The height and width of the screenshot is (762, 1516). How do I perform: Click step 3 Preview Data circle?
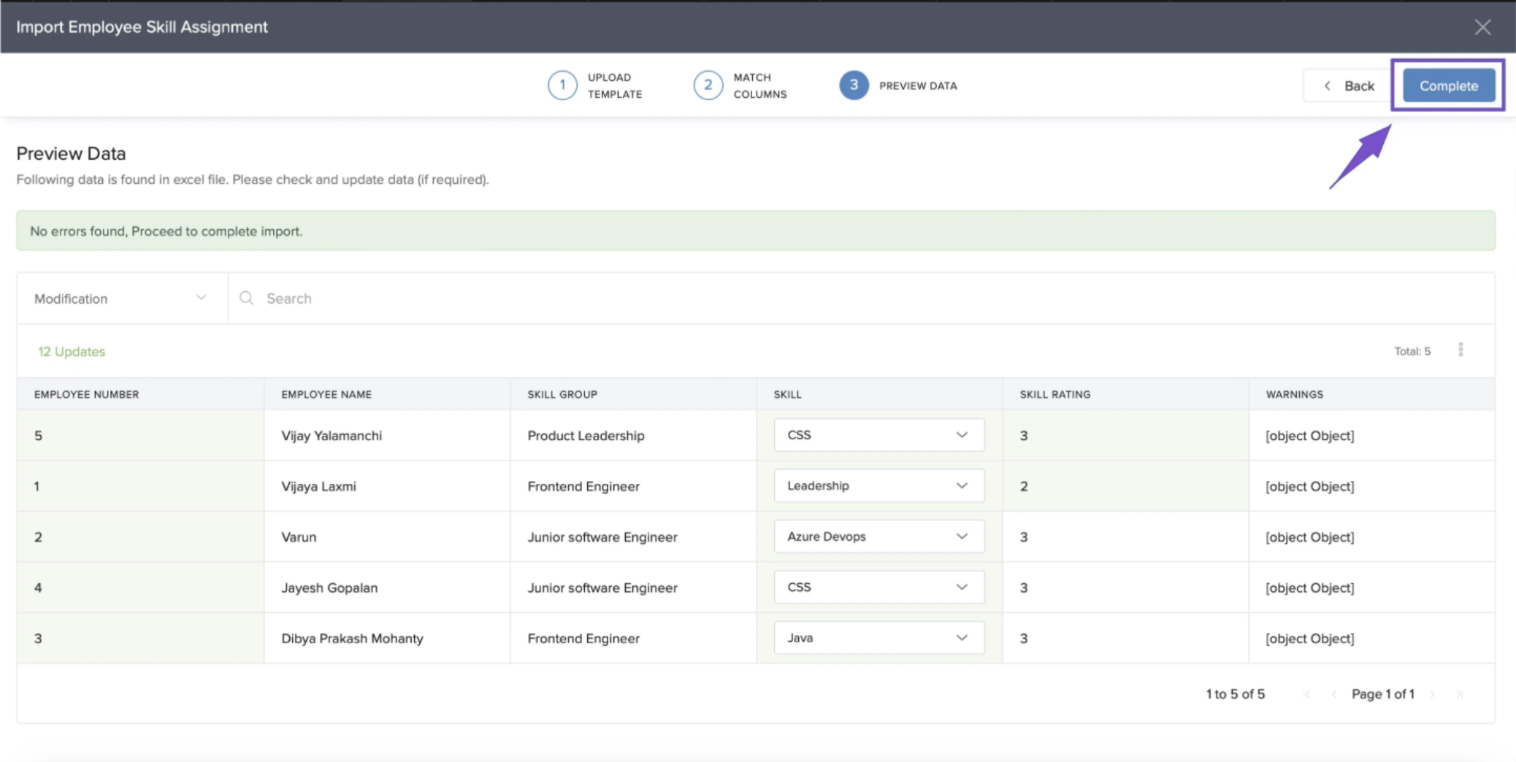click(x=853, y=85)
